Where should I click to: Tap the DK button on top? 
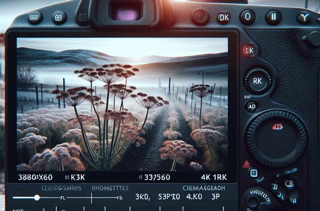coord(224,18)
